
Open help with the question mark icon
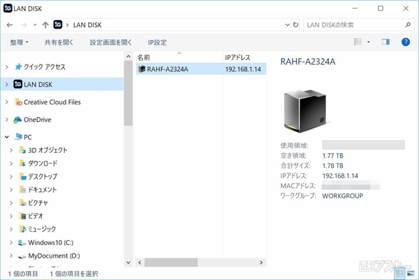click(x=405, y=42)
